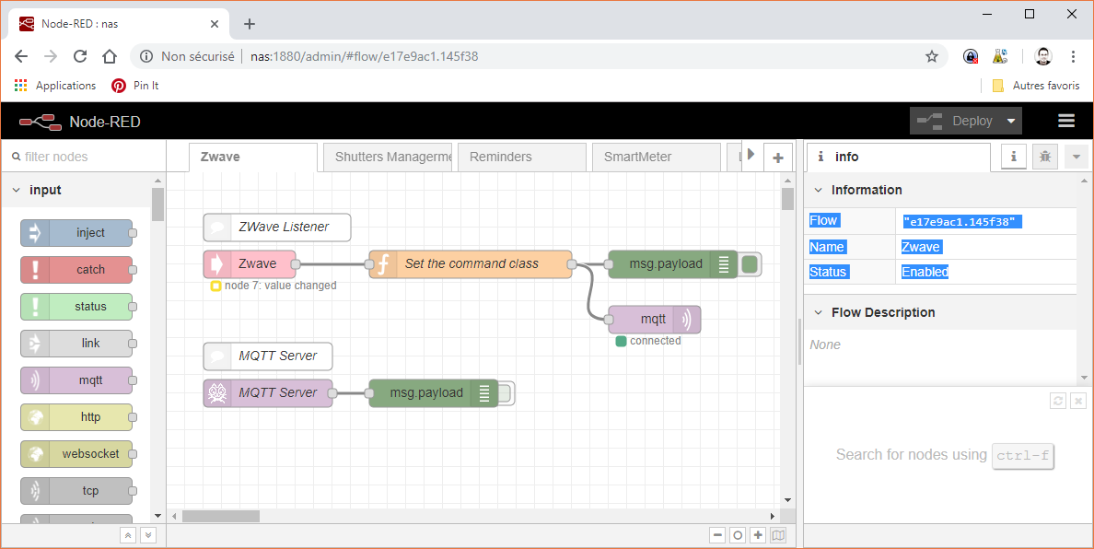Click the canvas horizontal scrollbar thumb
The width and height of the screenshot is (1094, 549).
click(x=221, y=516)
